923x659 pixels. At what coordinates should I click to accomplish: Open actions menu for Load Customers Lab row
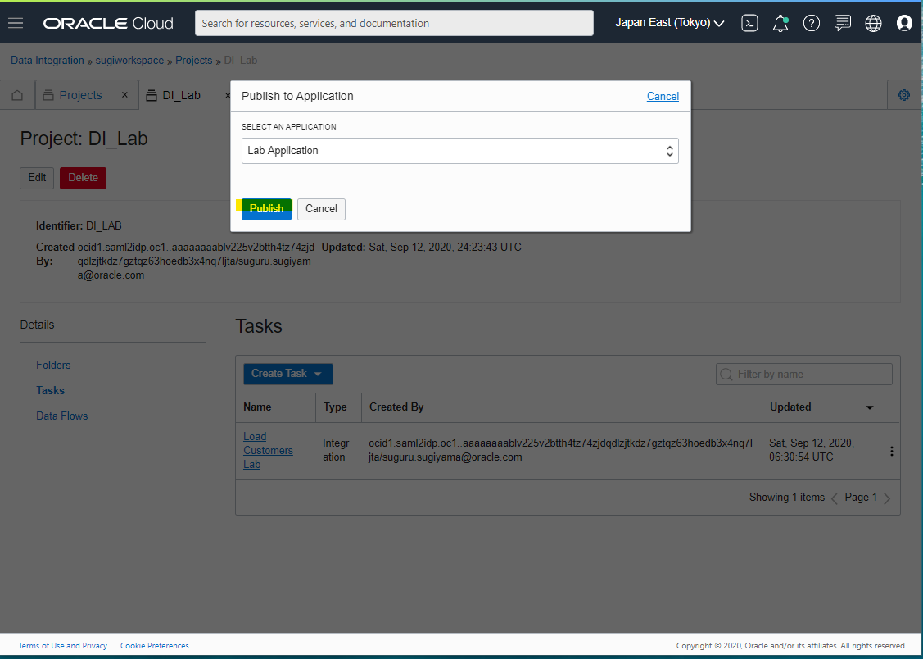(891, 451)
